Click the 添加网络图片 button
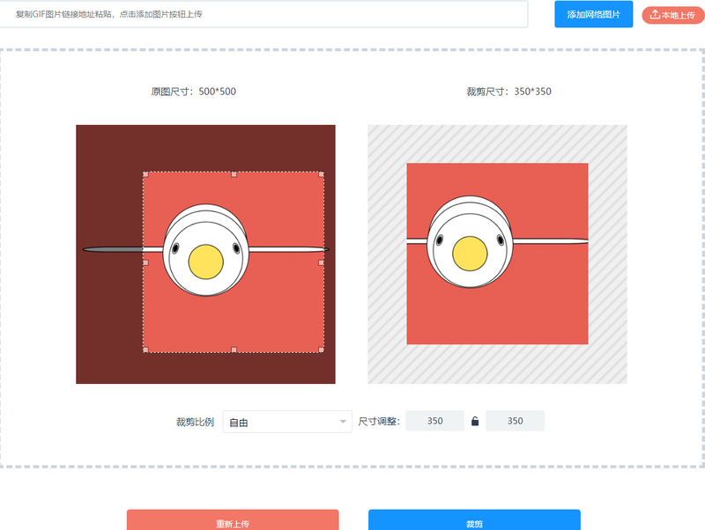This screenshot has height=530, width=705. click(x=593, y=14)
